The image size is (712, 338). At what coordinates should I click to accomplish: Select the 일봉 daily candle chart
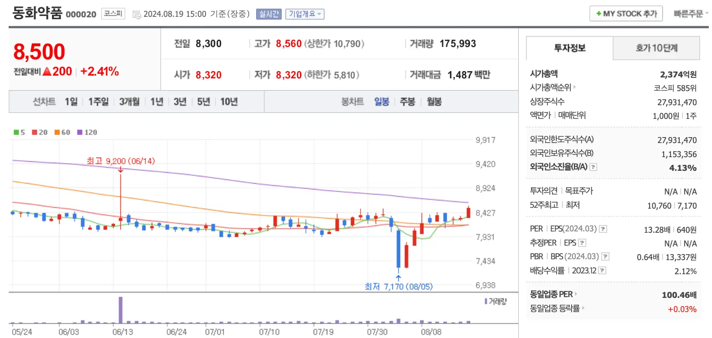tap(382, 102)
